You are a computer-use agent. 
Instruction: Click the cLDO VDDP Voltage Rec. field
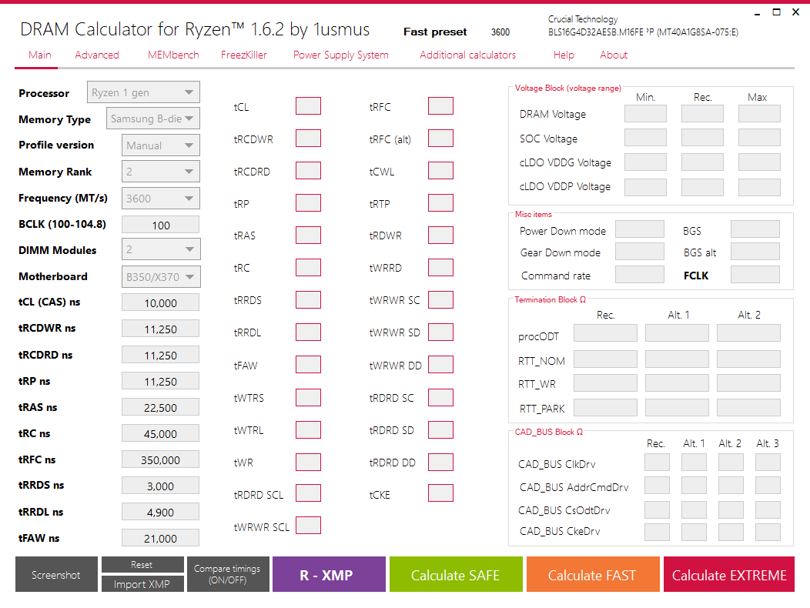tap(702, 187)
